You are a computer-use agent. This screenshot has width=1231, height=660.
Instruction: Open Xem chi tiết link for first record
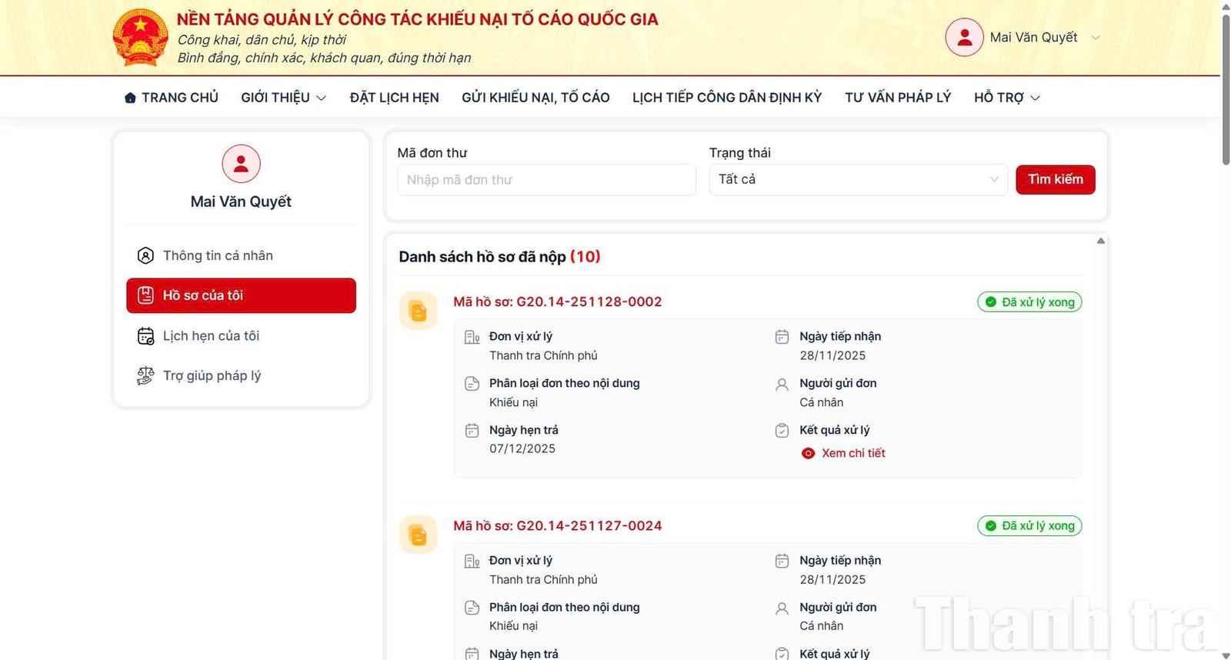coord(852,454)
